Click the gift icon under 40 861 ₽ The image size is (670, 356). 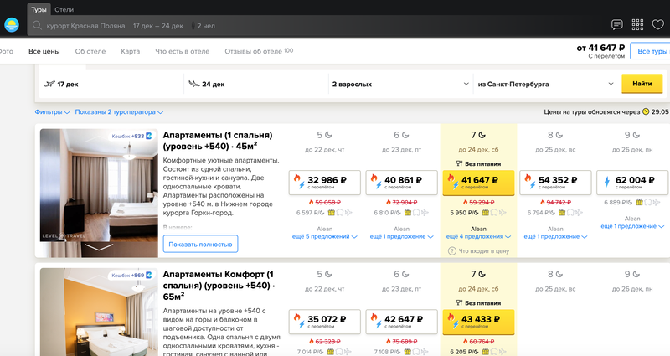[x=408, y=213]
